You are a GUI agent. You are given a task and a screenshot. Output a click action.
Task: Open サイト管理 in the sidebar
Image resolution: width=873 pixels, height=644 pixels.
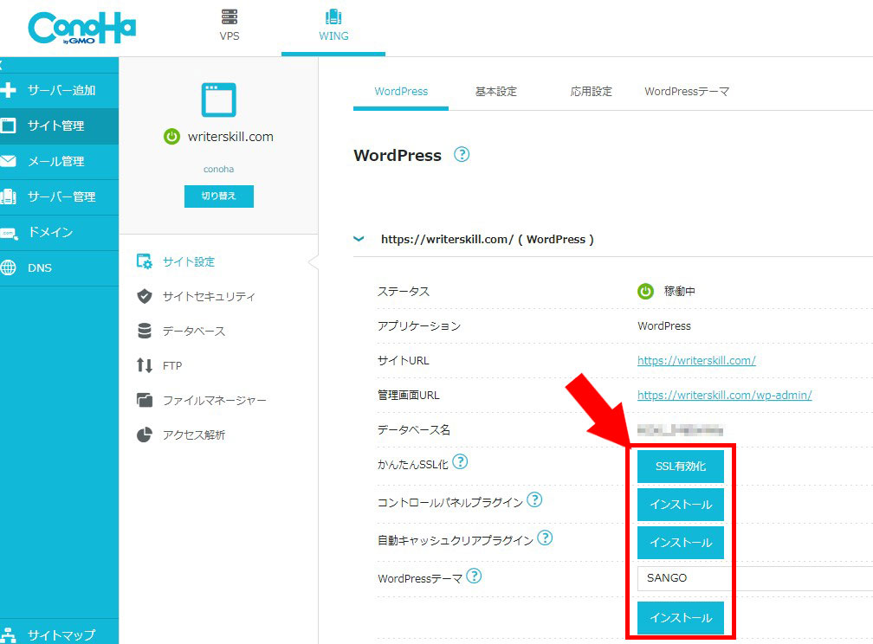[59, 126]
